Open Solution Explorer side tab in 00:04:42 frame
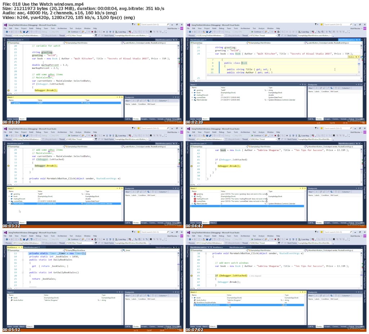 [x=365, y=148]
